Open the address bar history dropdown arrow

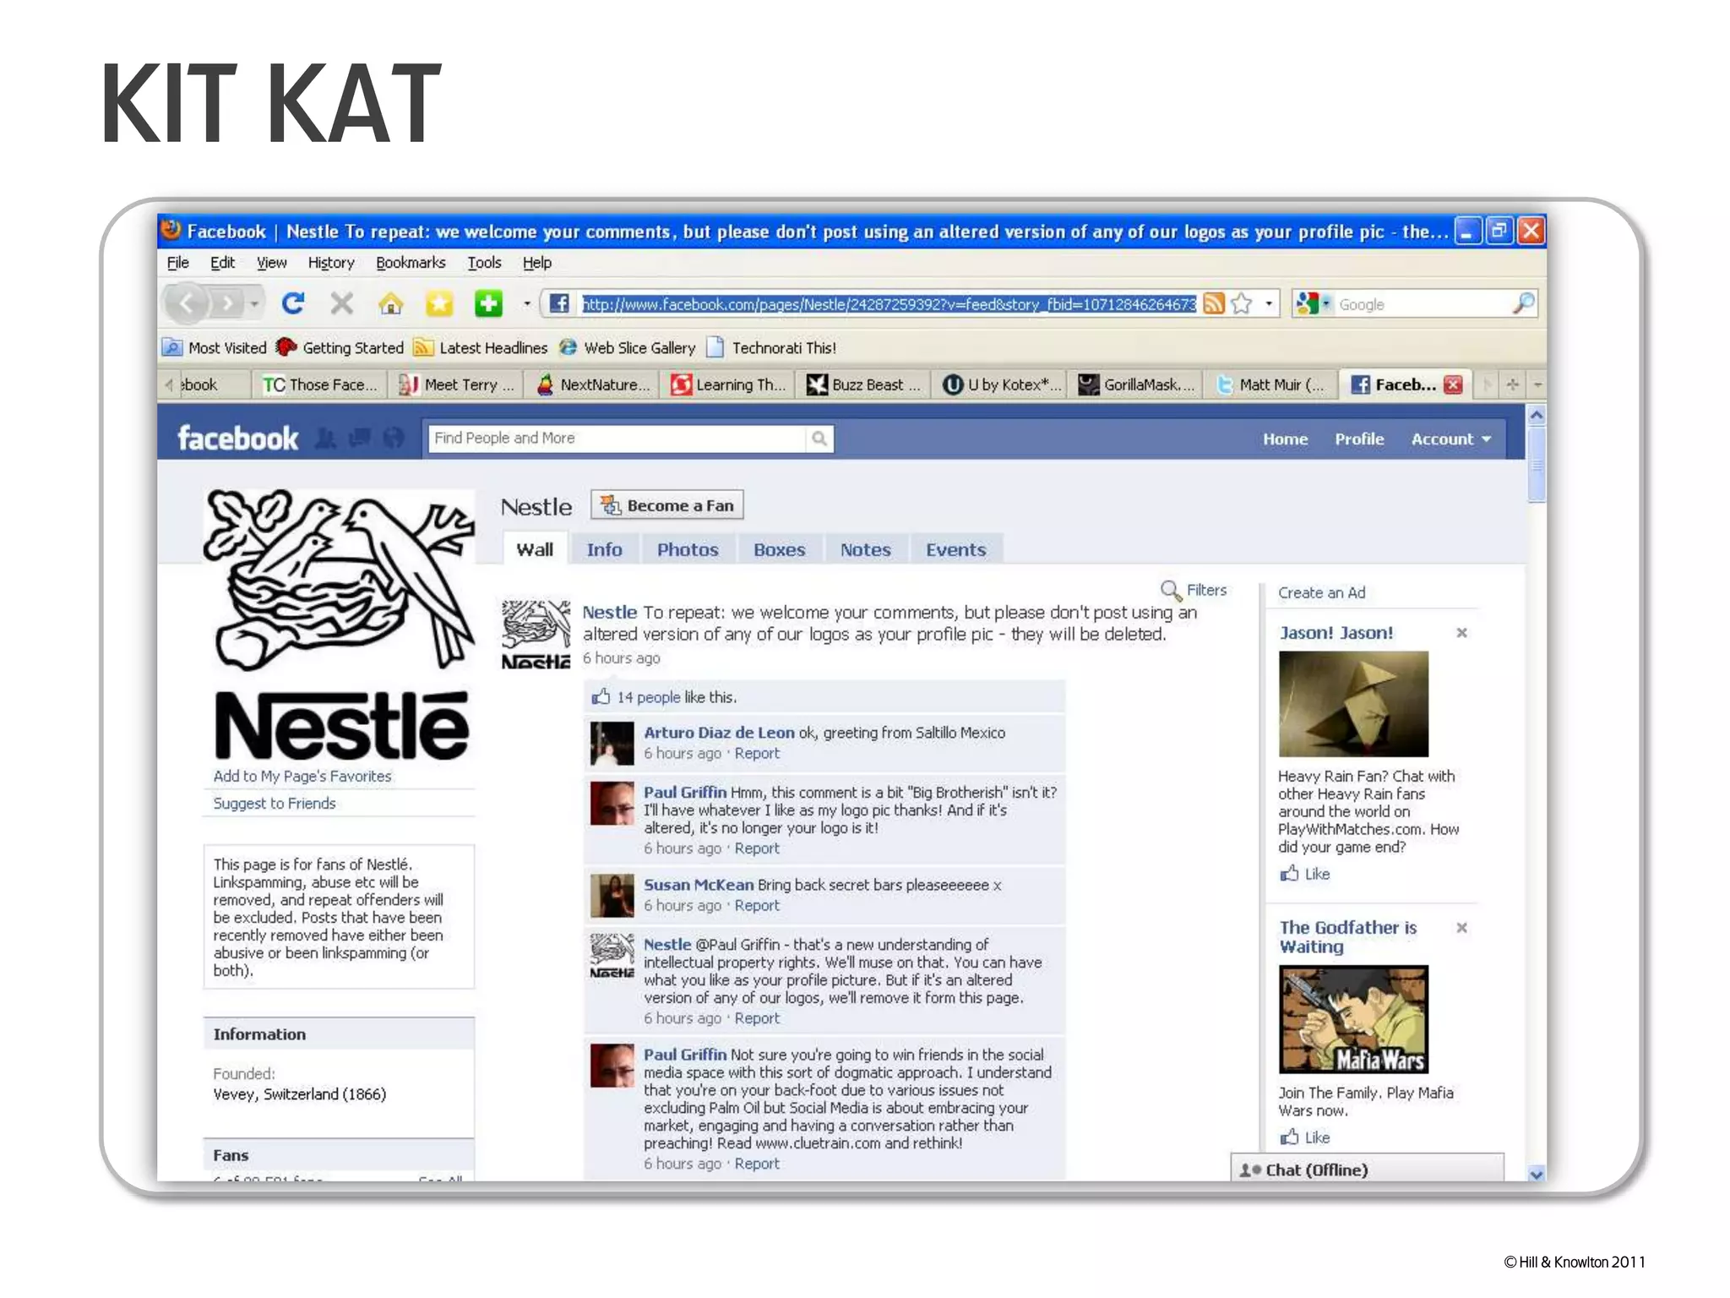click(1269, 303)
